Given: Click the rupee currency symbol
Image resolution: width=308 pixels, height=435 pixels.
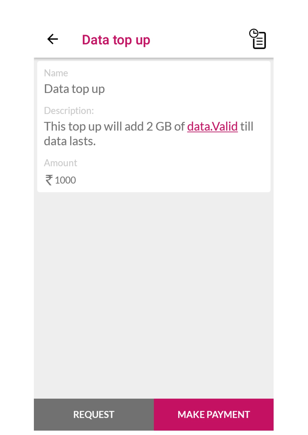Looking at the screenshot, I should (49, 180).
